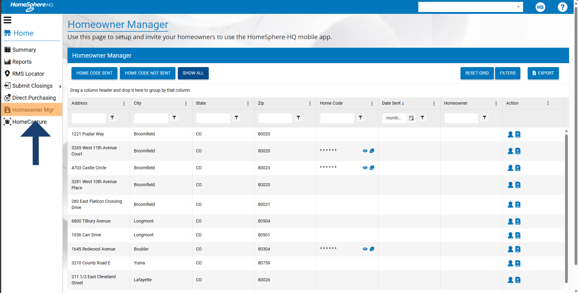Open the Address column options menu
578x293 pixels.
tap(124, 103)
